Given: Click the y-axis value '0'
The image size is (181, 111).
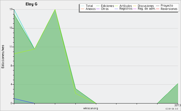Looking at the screenshot, I should [11, 103].
